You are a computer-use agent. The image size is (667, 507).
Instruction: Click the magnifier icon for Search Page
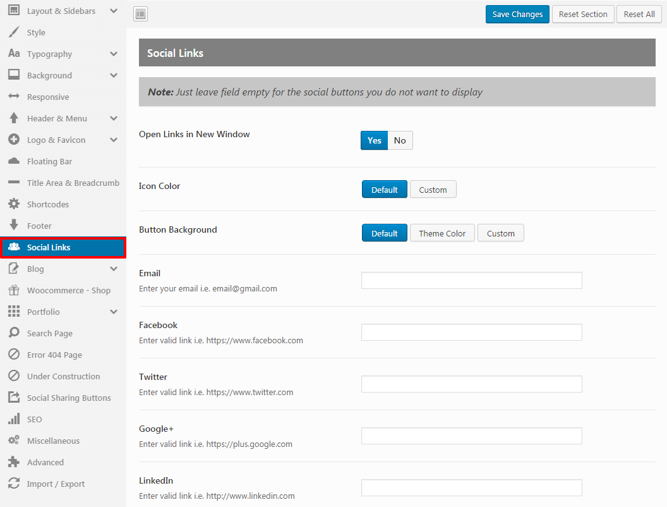point(14,333)
